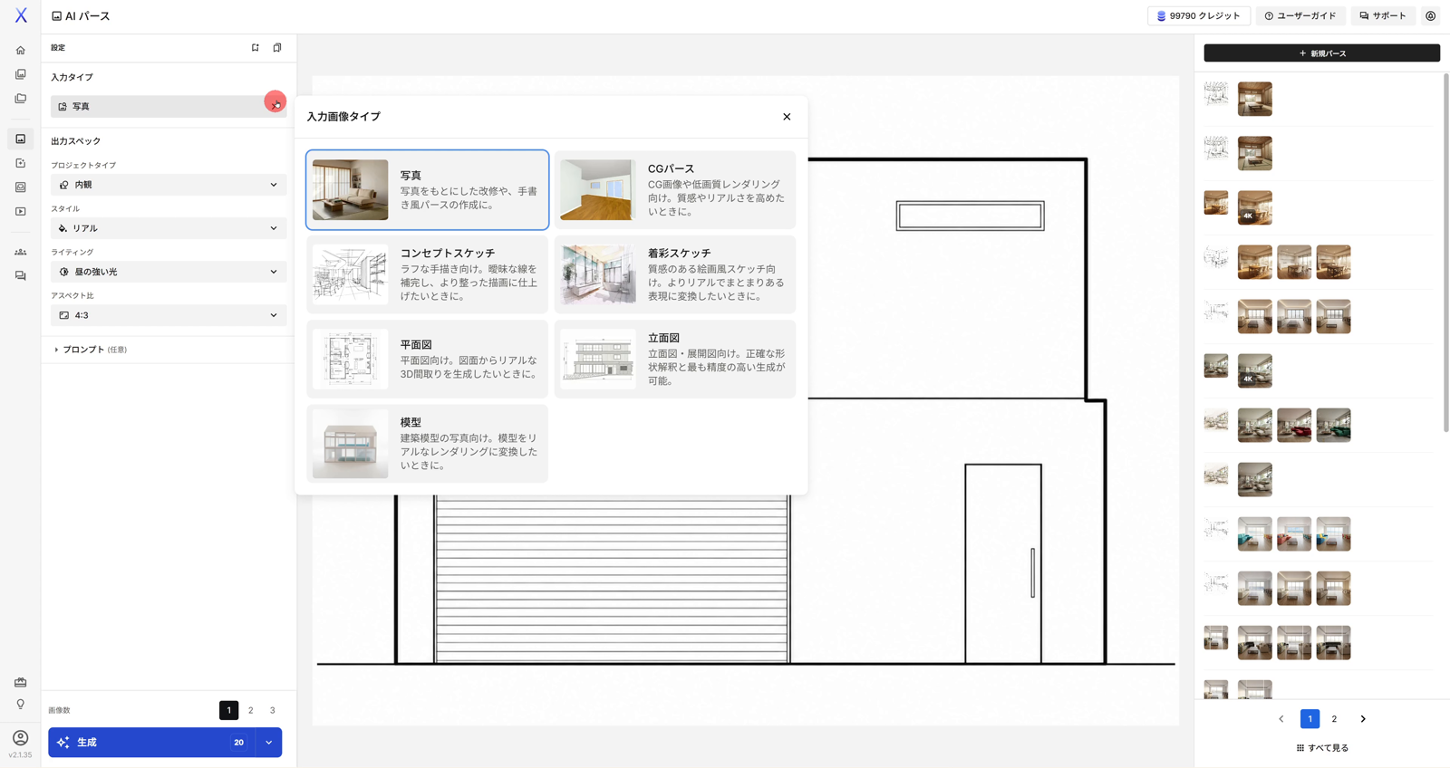Click the 生成 generate button
This screenshot has height=768, width=1450.
tap(152, 743)
